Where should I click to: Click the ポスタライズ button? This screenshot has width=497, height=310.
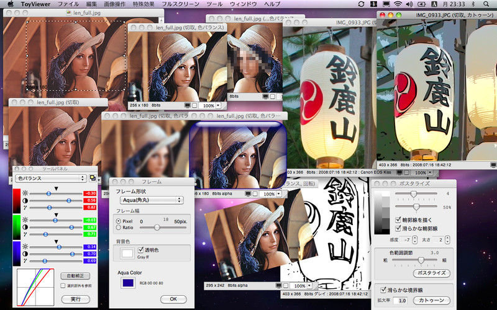(432, 273)
